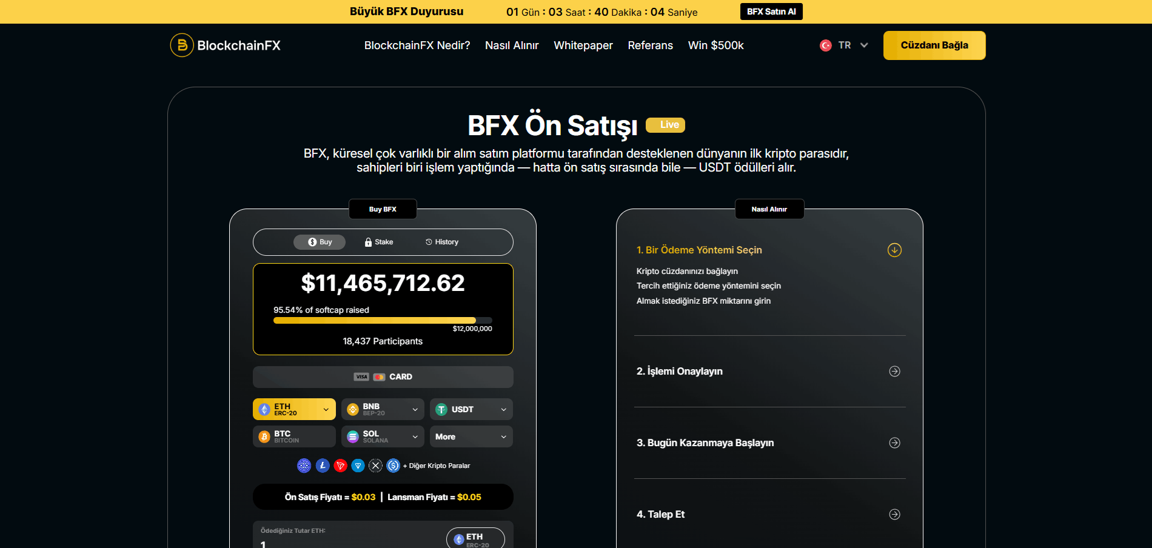Select the Buy mode option
1152x548 pixels.
[320, 242]
